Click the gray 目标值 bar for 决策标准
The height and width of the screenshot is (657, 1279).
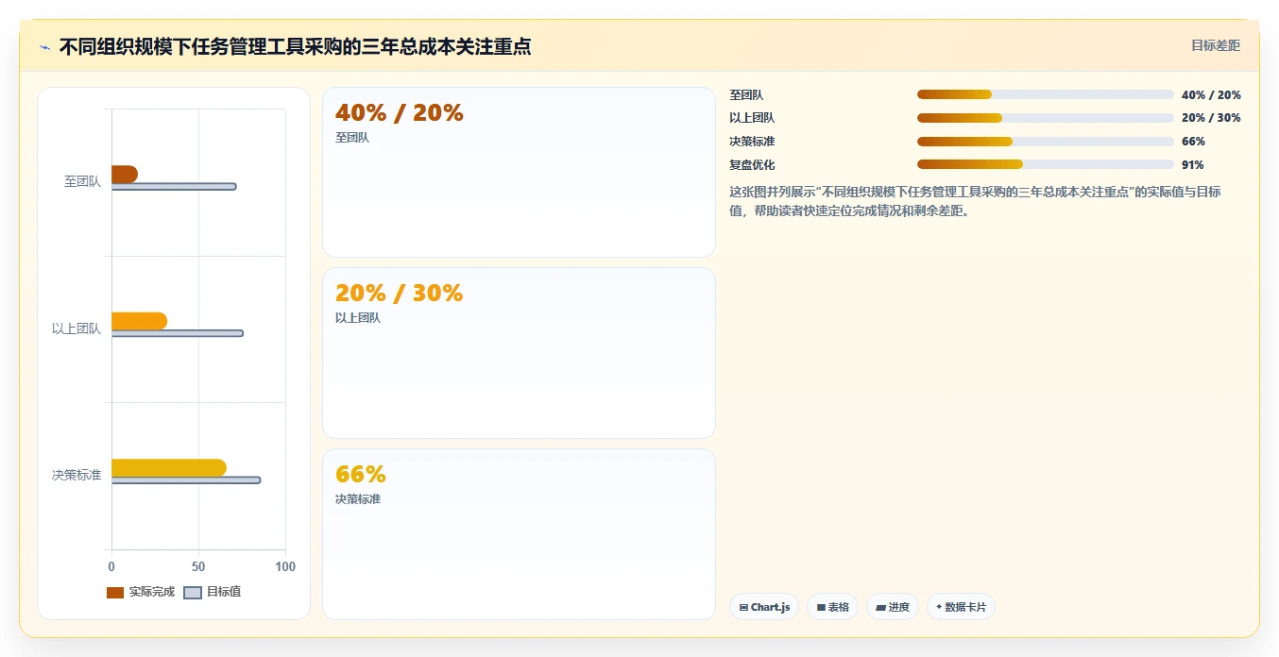[186, 480]
